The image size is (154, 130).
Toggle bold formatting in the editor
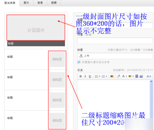point(80,76)
